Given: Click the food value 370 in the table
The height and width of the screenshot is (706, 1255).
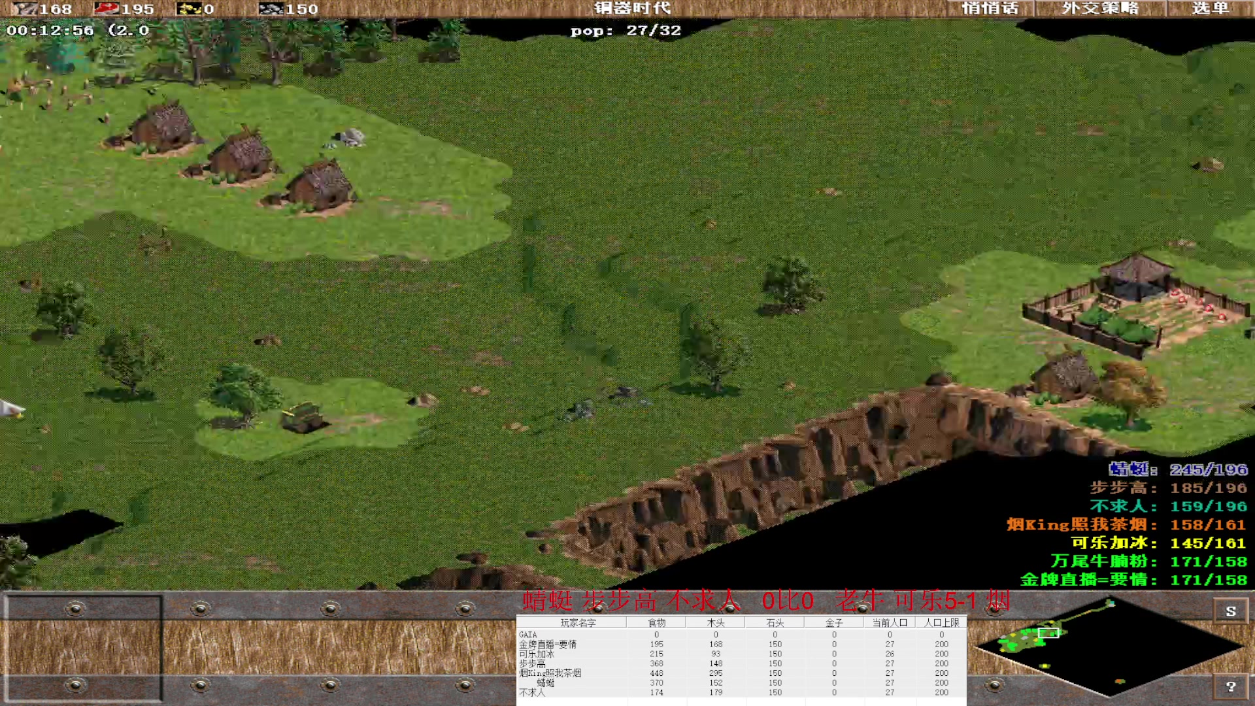Looking at the screenshot, I should pos(657,683).
